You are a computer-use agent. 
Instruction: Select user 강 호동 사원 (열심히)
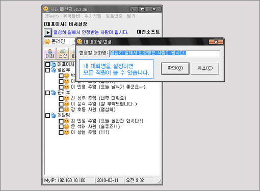click(x=93, y=110)
